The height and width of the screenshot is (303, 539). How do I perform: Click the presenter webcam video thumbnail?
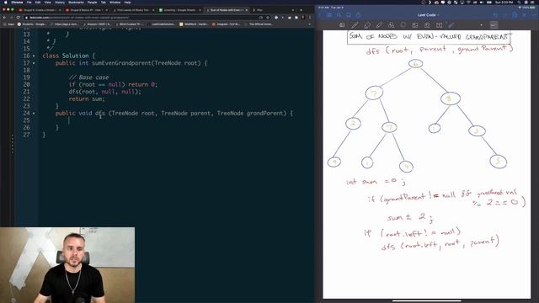[x=67, y=265]
